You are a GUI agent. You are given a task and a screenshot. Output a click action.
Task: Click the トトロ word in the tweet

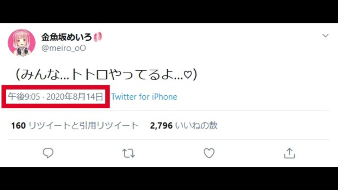click(89, 74)
